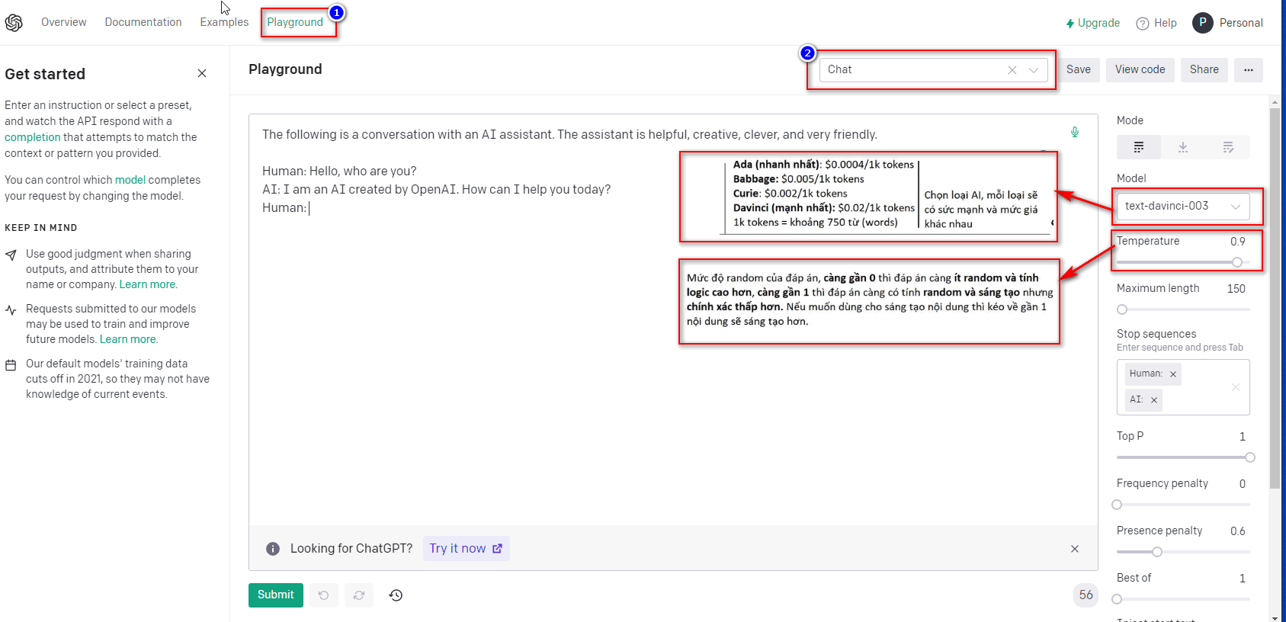
Task: Click the scrollbar down arrow
Action: [x=1275, y=617]
